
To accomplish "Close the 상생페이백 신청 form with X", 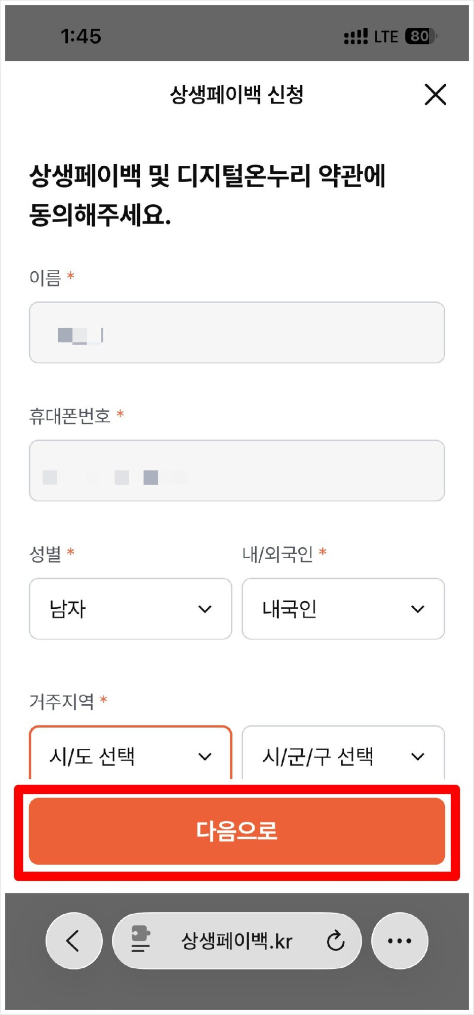I will pos(435,95).
